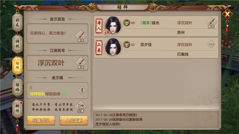Open the more-options dots for 范夕佳
Viewport: 239px width, 134px height.
coord(211,44)
